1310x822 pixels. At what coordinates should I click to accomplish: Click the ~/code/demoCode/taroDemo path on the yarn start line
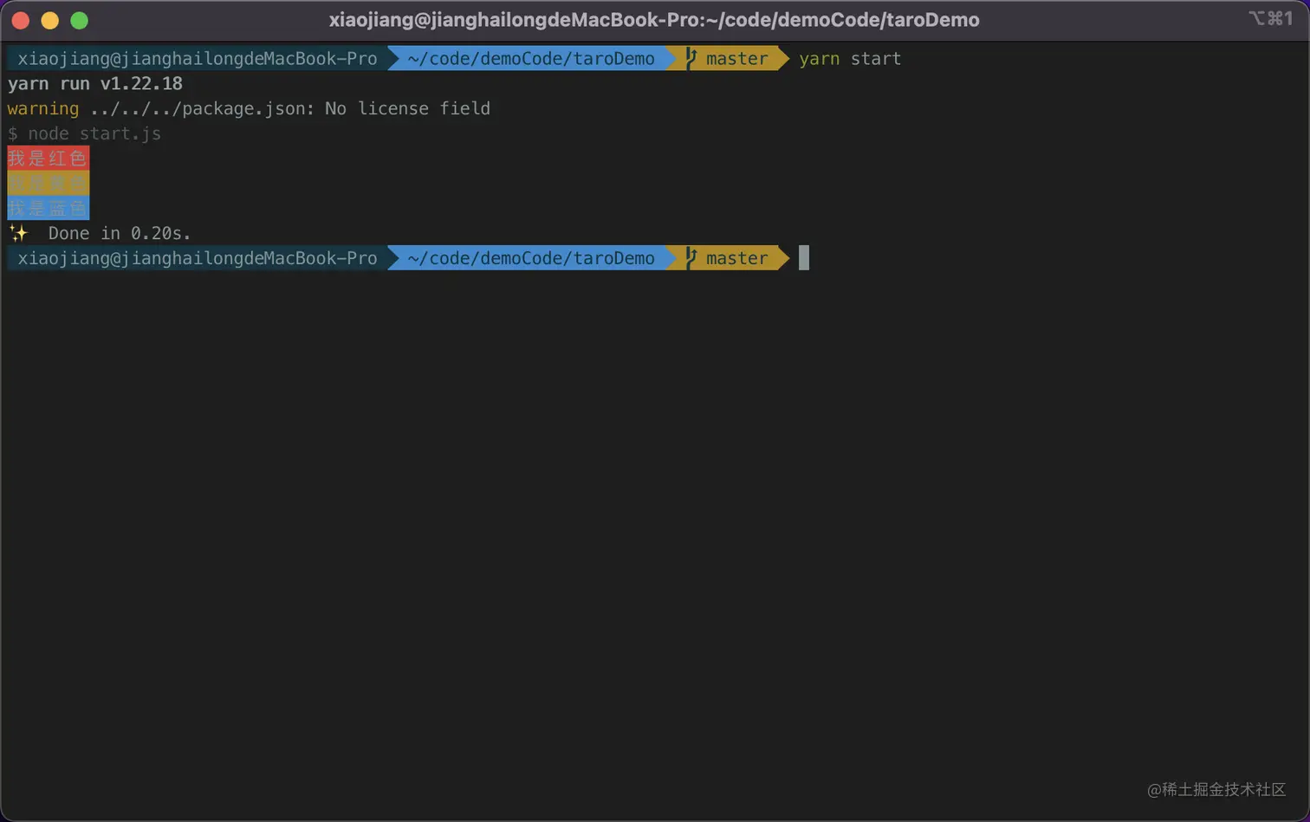(x=531, y=59)
